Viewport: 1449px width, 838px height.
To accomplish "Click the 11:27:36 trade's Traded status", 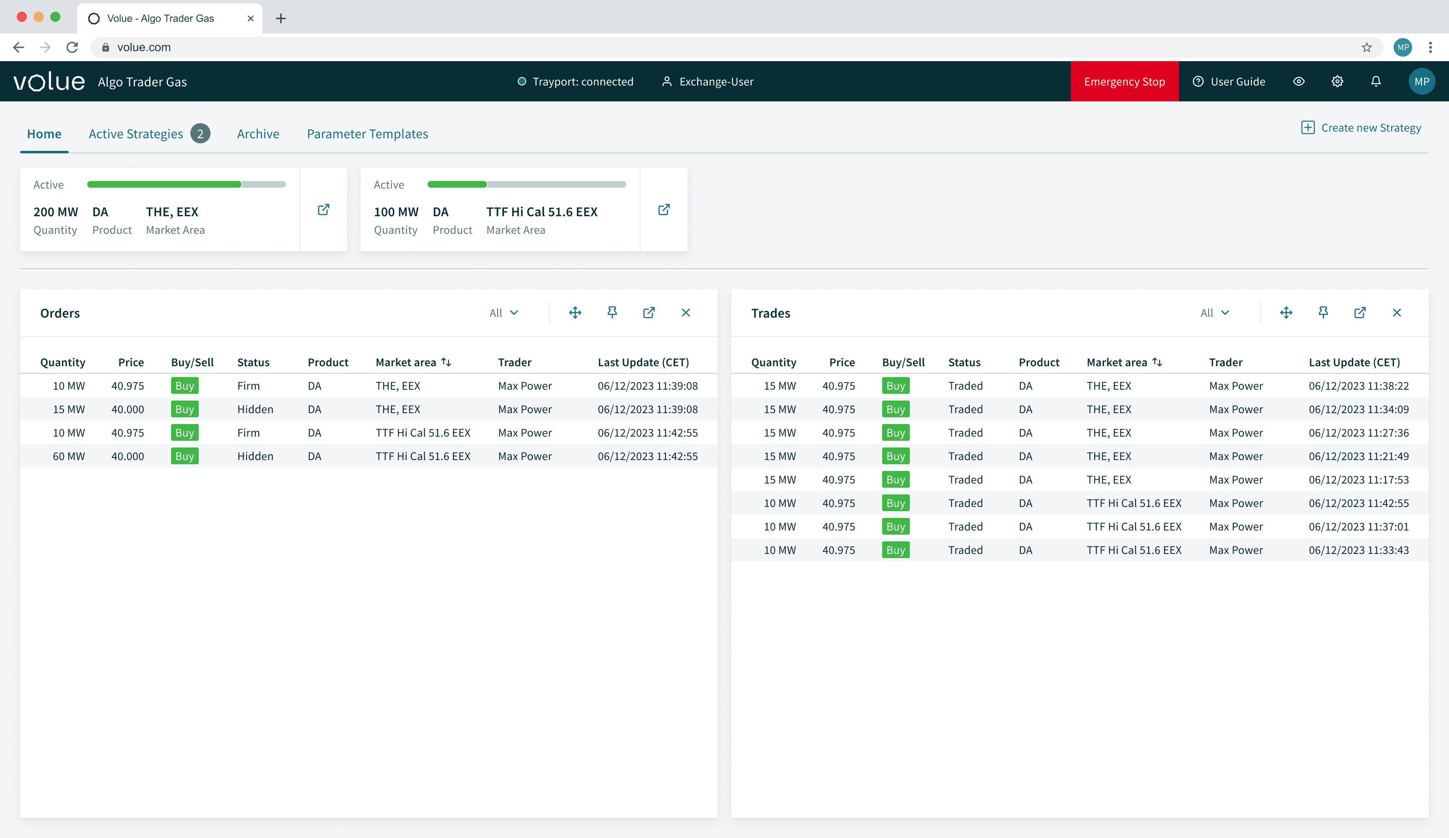I will click(x=966, y=433).
